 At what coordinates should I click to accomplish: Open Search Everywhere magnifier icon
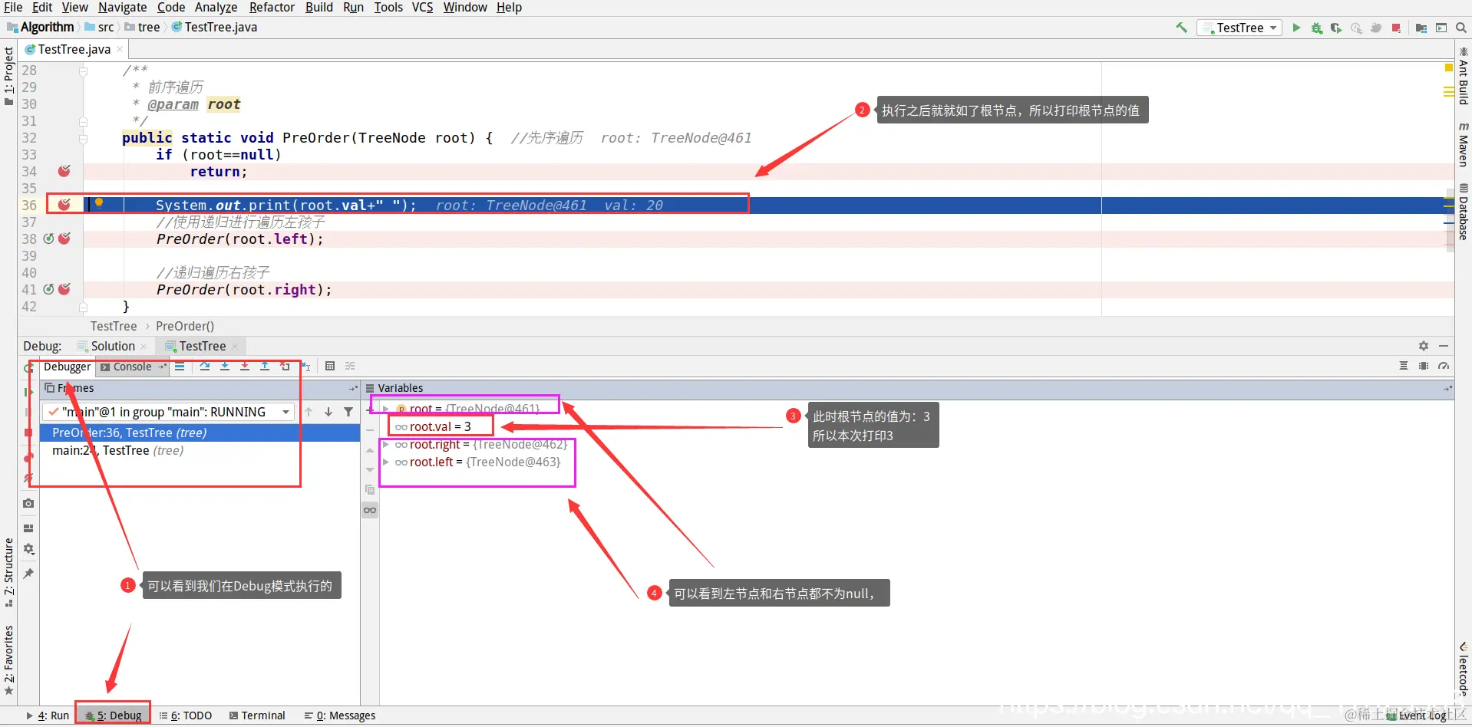1460,28
